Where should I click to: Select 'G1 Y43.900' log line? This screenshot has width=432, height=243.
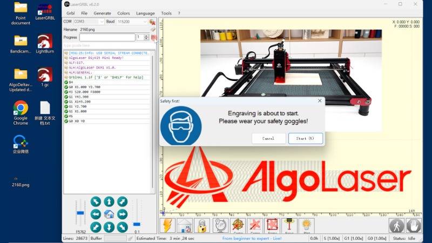(107, 97)
